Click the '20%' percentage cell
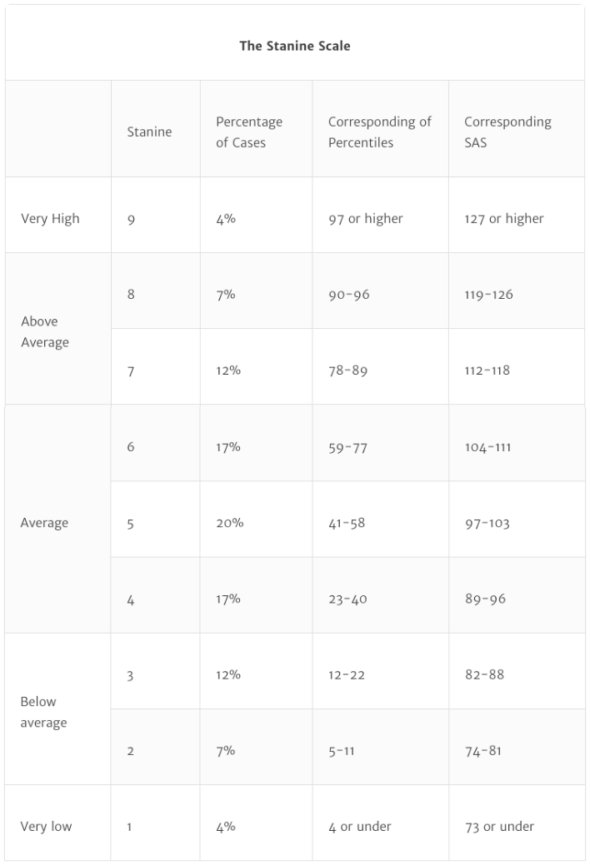The image size is (590, 865). (x=230, y=523)
